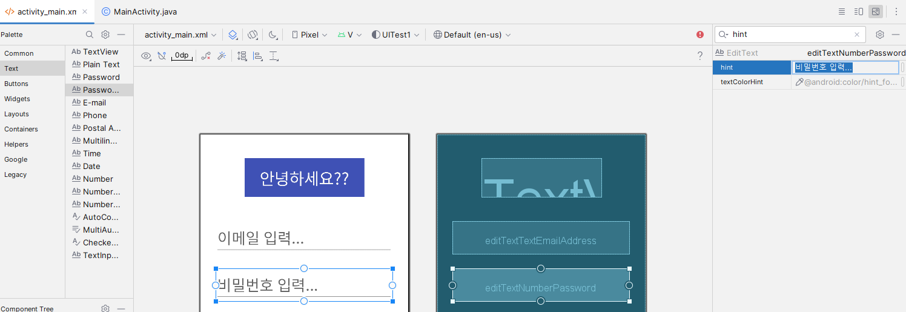Select the textColorHint attribute row
This screenshot has width=906, height=312.
pyautogui.click(x=809, y=82)
